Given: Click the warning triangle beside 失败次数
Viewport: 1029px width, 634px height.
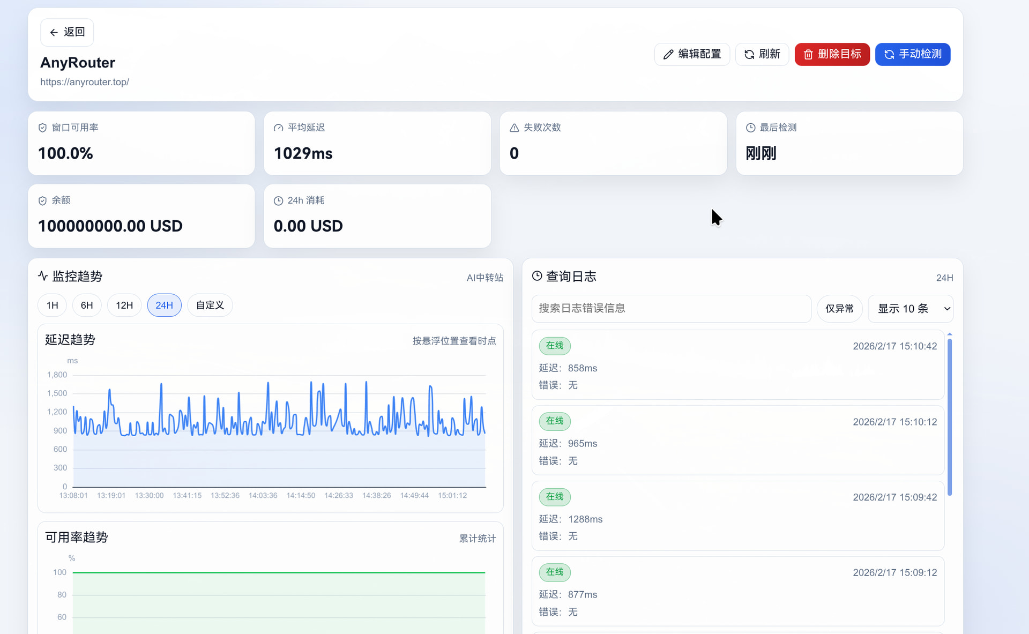Looking at the screenshot, I should pyautogui.click(x=514, y=128).
